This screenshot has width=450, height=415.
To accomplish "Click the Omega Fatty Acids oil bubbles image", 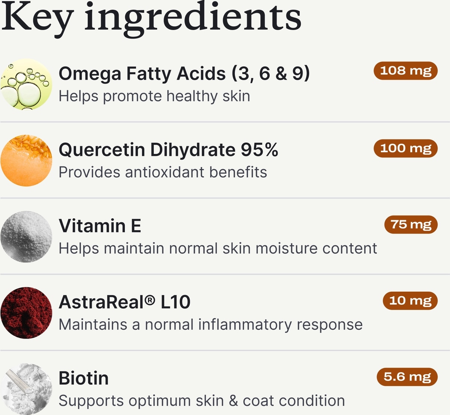I will click(26, 84).
